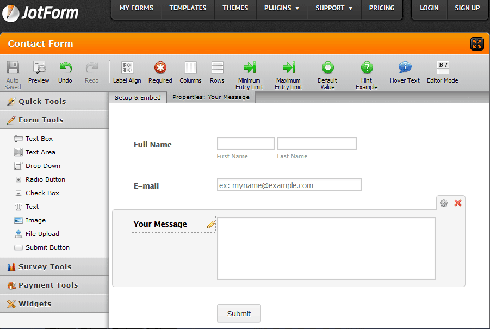Add Hover Text to field

pos(405,72)
